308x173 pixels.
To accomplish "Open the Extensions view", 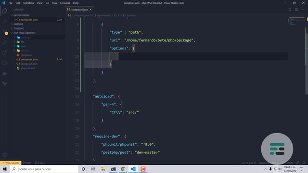I will pyautogui.click(x=5, y=52).
